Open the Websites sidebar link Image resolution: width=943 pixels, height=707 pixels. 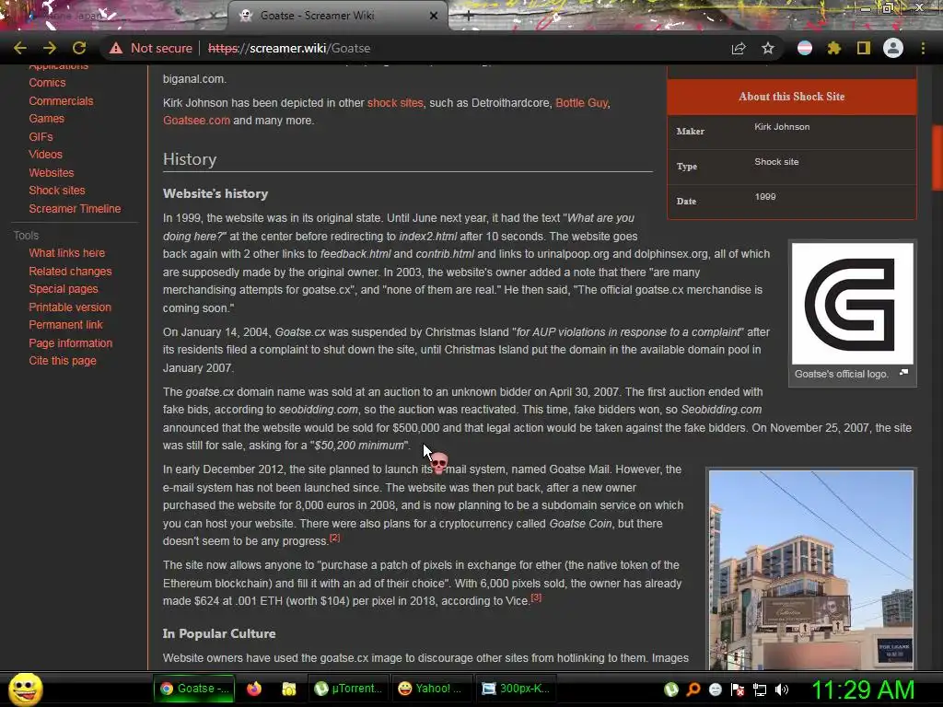click(52, 172)
